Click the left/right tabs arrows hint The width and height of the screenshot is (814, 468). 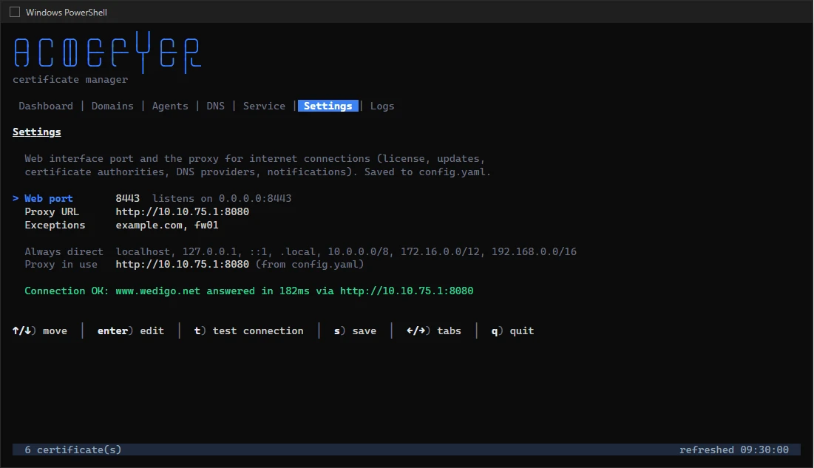point(418,331)
